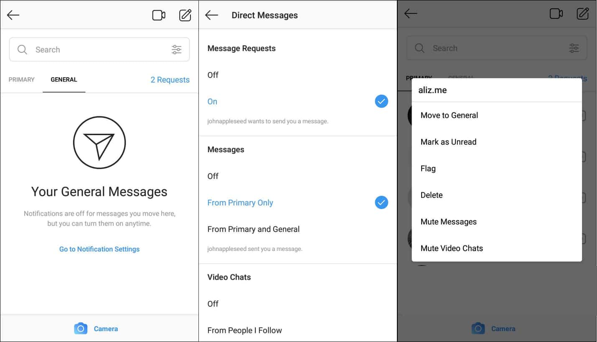The width and height of the screenshot is (597, 342).
Task: Compose a new message from the General inbox
Action: pyautogui.click(x=185, y=15)
